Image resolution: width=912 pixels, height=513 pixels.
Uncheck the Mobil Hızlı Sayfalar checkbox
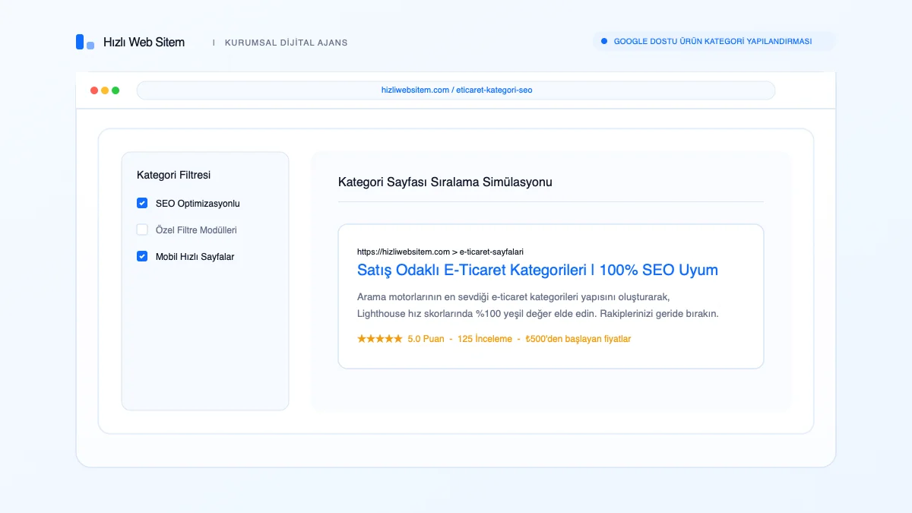(142, 256)
